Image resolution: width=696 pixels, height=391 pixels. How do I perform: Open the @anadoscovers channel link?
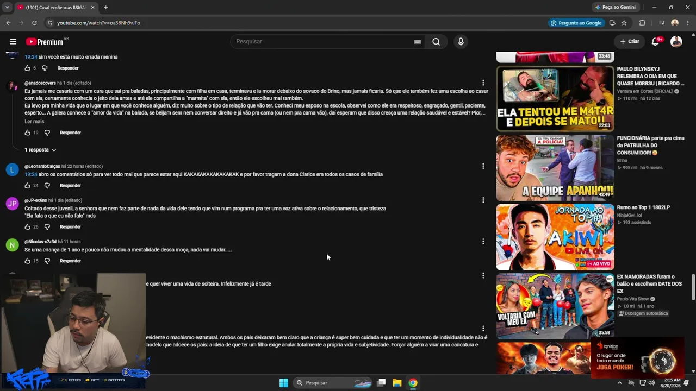(x=40, y=83)
